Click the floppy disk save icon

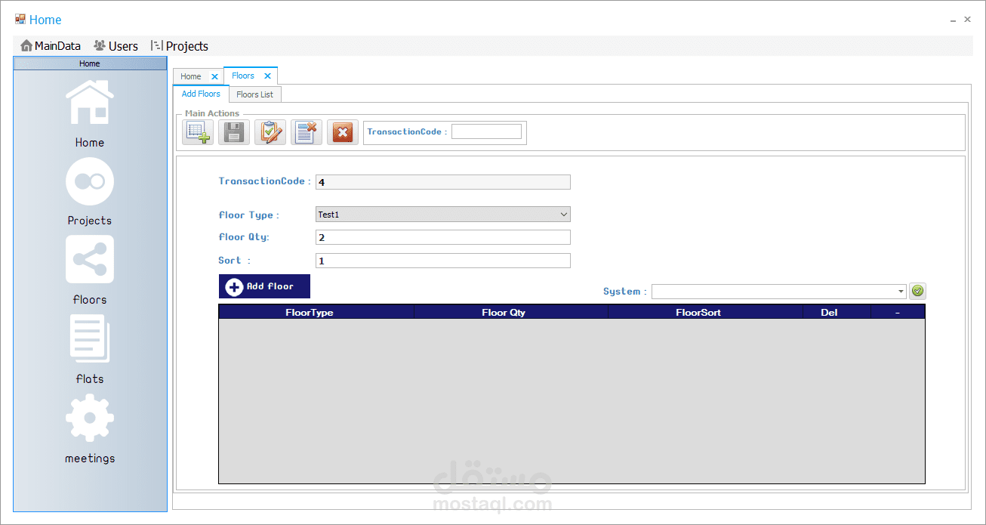[x=234, y=132]
